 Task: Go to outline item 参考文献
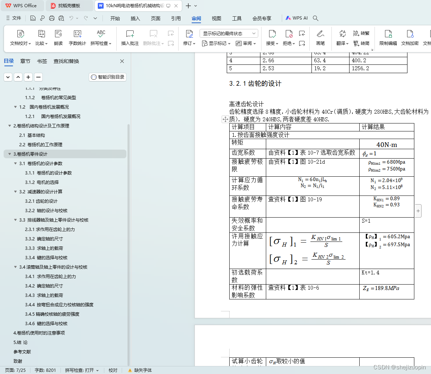coord(22,352)
